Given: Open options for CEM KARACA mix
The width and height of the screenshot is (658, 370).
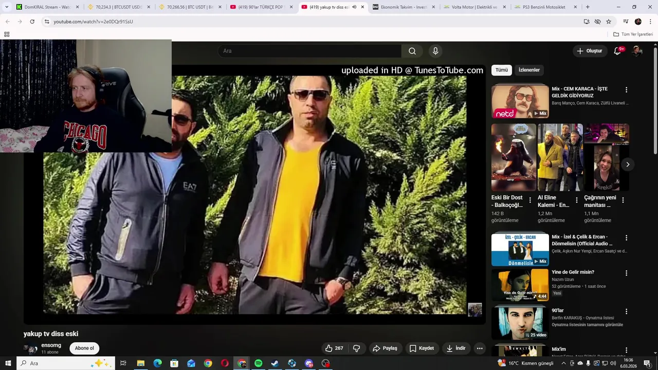Looking at the screenshot, I should pos(626,89).
